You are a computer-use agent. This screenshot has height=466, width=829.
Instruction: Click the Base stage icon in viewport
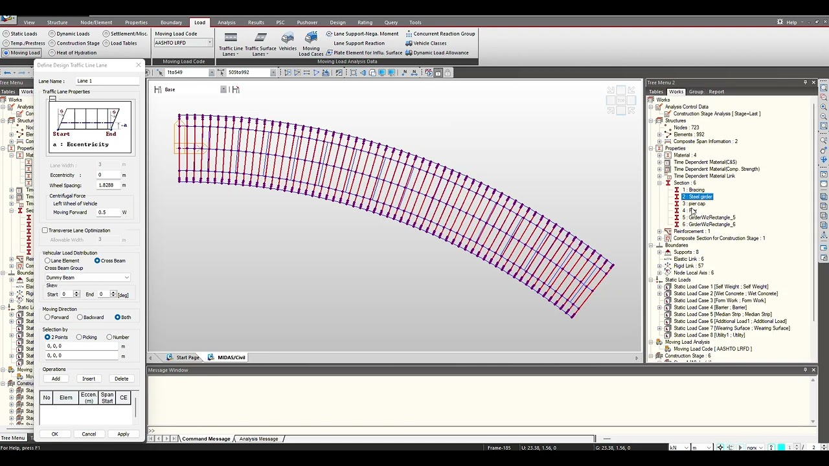coord(158,89)
